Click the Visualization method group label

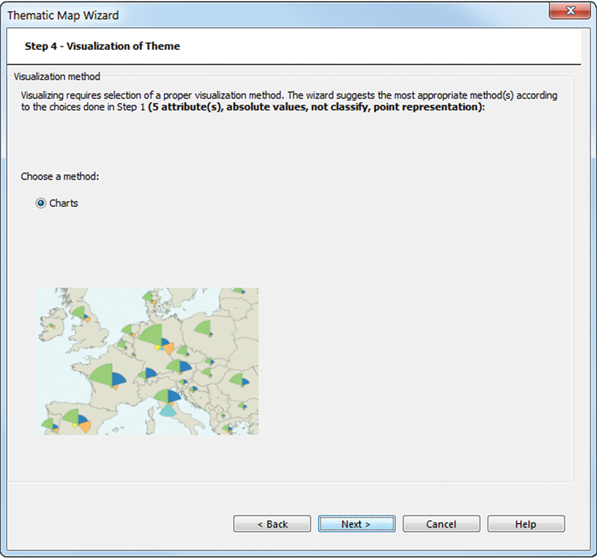[x=57, y=77]
